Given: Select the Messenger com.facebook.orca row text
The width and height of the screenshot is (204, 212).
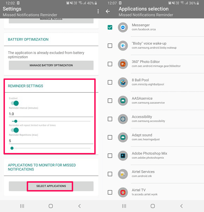Looking at the screenshot, I should pos(144,27).
